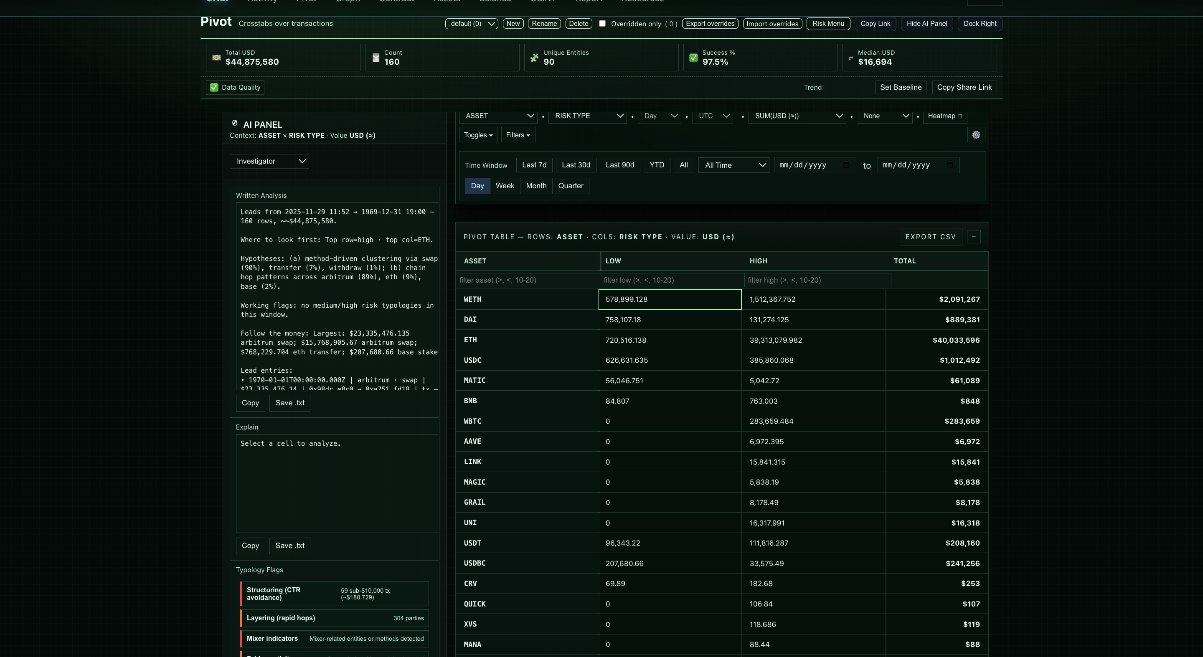Viewport: 1203px width, 657px height.
Task: Click the AI Panel header icon
Action: click(234, 123)
